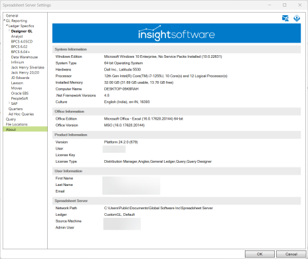The image size is (308, 259).
Task: Open Data Warehouse settings
Action: pyautogui.click(x=25, y=57)
